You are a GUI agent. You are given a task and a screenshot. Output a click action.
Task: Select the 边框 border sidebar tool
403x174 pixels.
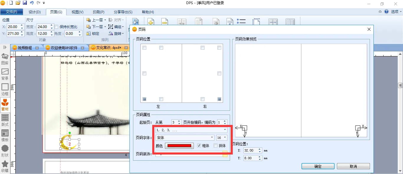click(x=5, y=89)
